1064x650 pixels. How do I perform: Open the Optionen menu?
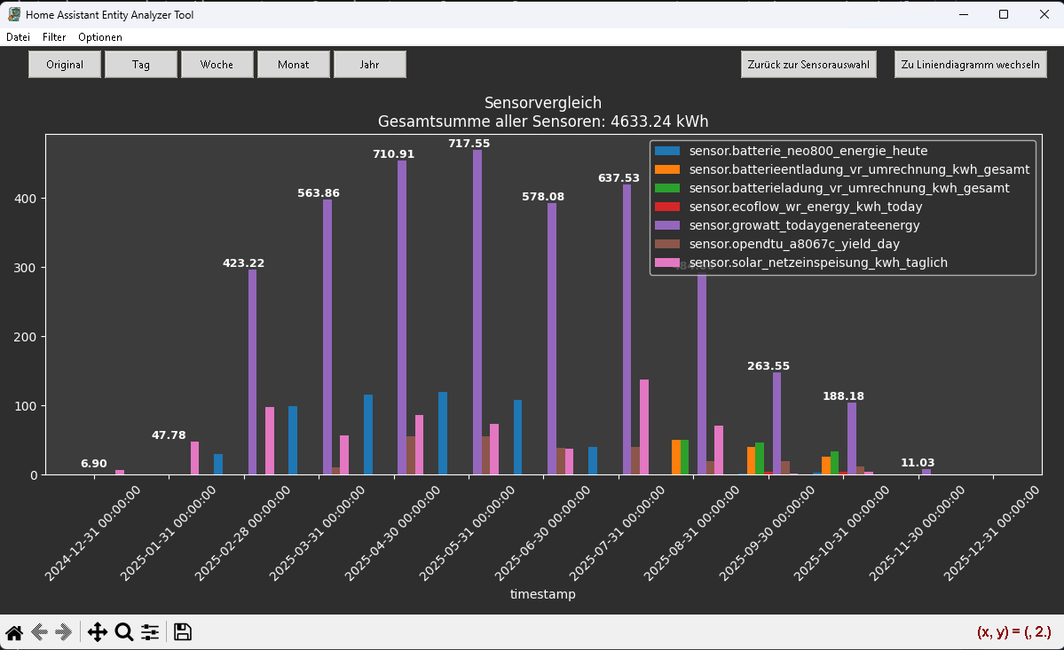pos(100,37)
